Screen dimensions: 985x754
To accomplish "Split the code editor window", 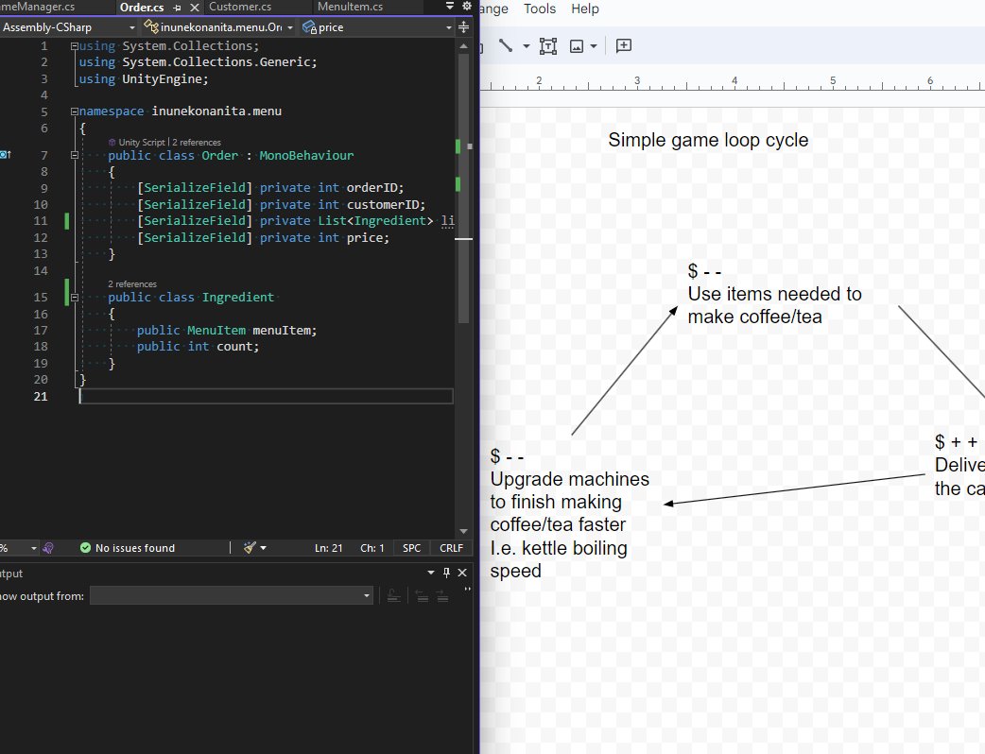I will point(463,27).
